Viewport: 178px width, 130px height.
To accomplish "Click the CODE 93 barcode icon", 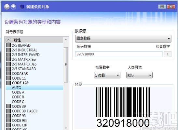I will tap(9, 116).
